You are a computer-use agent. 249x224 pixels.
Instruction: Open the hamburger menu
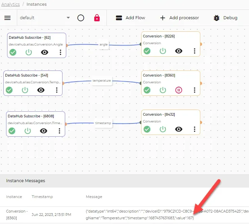[7, 18]
